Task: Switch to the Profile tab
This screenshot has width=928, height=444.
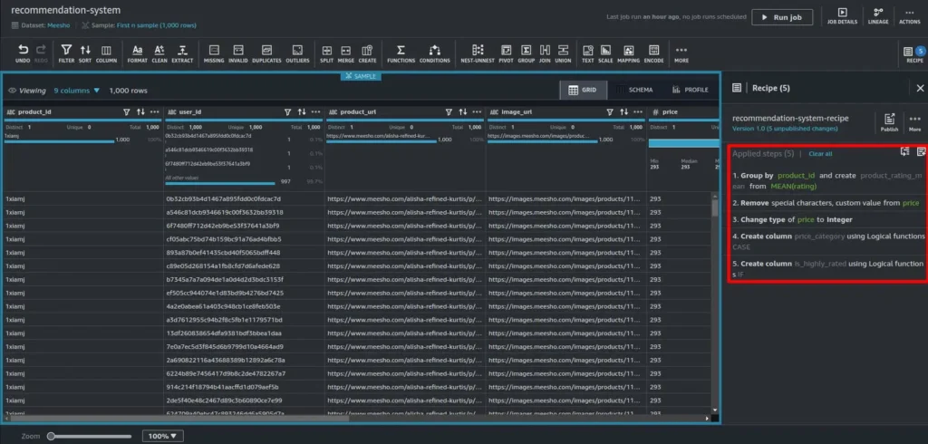Action: click(x=690, y=90)
